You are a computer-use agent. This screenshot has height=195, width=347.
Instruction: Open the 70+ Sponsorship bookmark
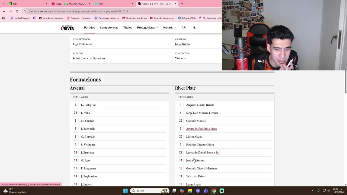[210, 18]
